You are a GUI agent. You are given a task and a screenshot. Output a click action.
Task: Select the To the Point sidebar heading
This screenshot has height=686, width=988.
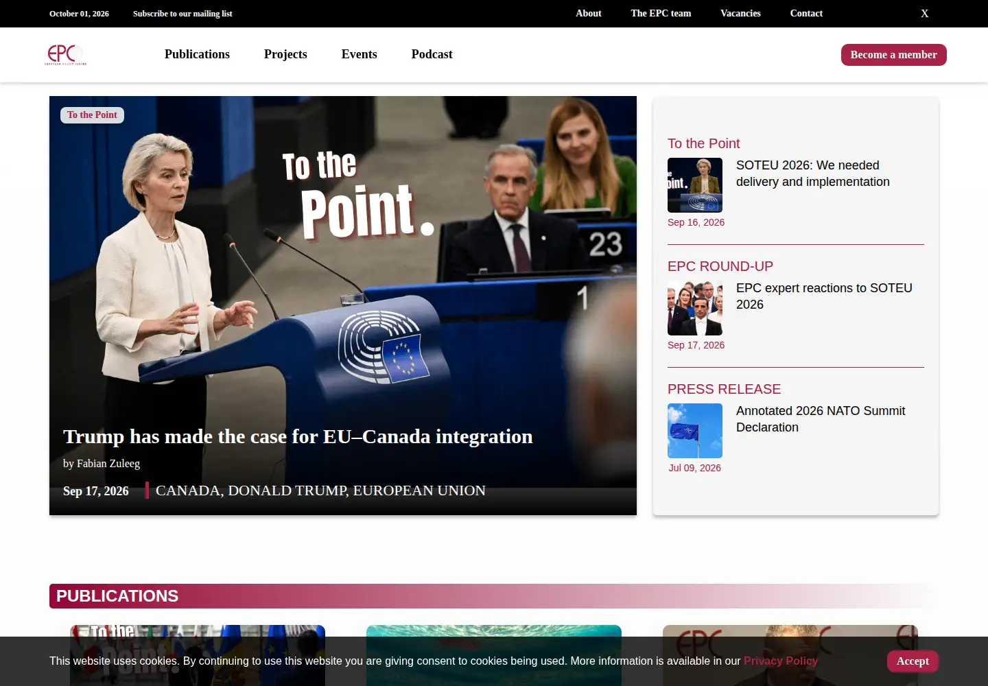coord(703,143)
